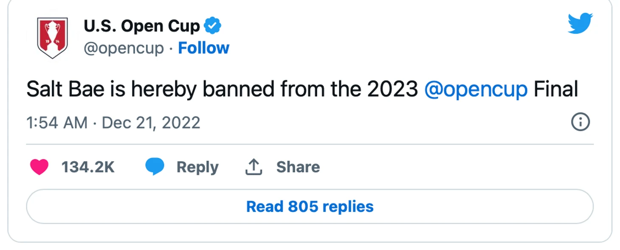Open the U.S. Open Cup shield avatar
This screenshot has width=620, height=250.
52,37
